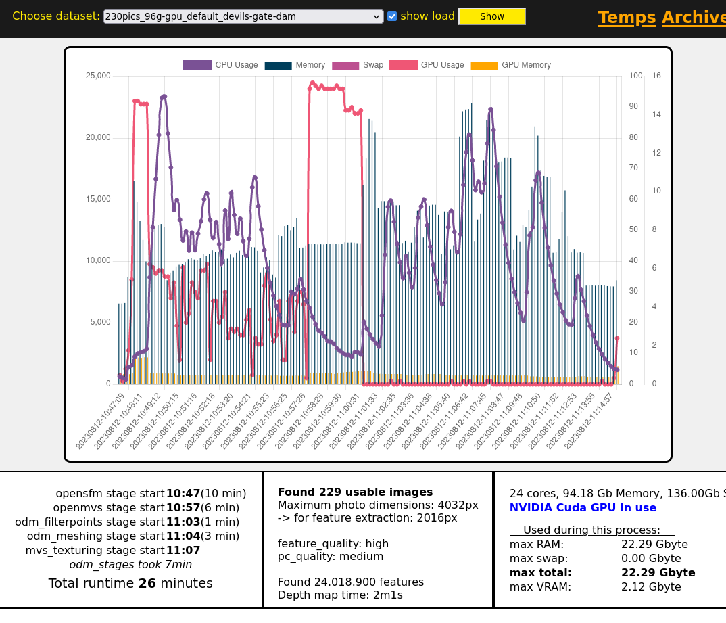726x623 pixels.
Task: Click the 'Found 229 usable images' heading
Action: pos(355,492)
